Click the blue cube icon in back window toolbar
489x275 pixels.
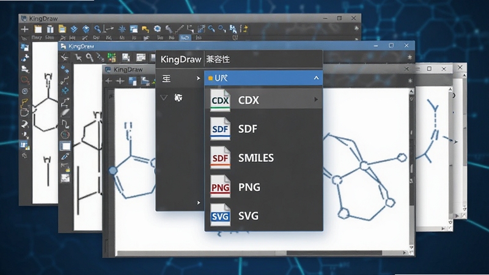click(86, 29)
